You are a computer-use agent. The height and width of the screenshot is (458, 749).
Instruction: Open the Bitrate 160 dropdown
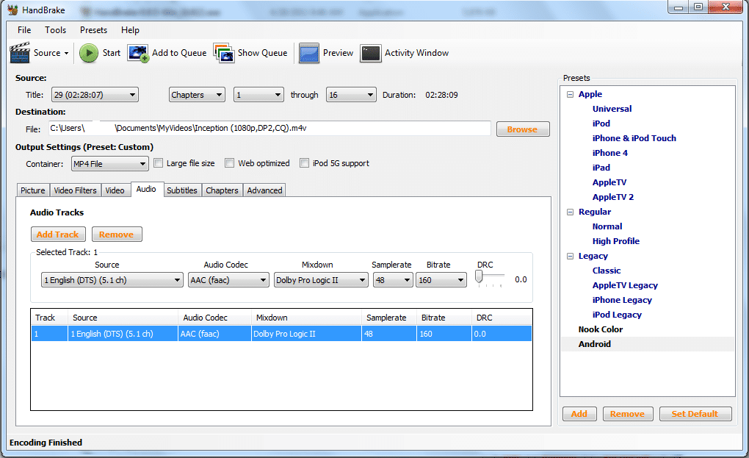(x=441, y=279)
